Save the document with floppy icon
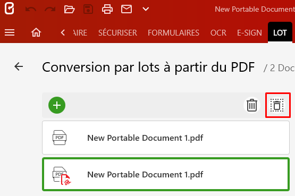 (88, 9)
